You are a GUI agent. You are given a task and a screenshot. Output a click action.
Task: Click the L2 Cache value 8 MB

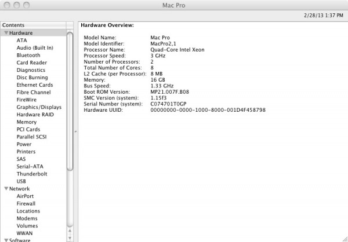157,74
